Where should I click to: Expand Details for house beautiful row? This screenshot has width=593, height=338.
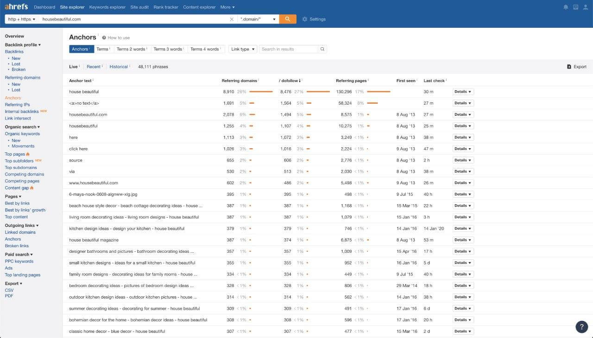pos(463,92)
